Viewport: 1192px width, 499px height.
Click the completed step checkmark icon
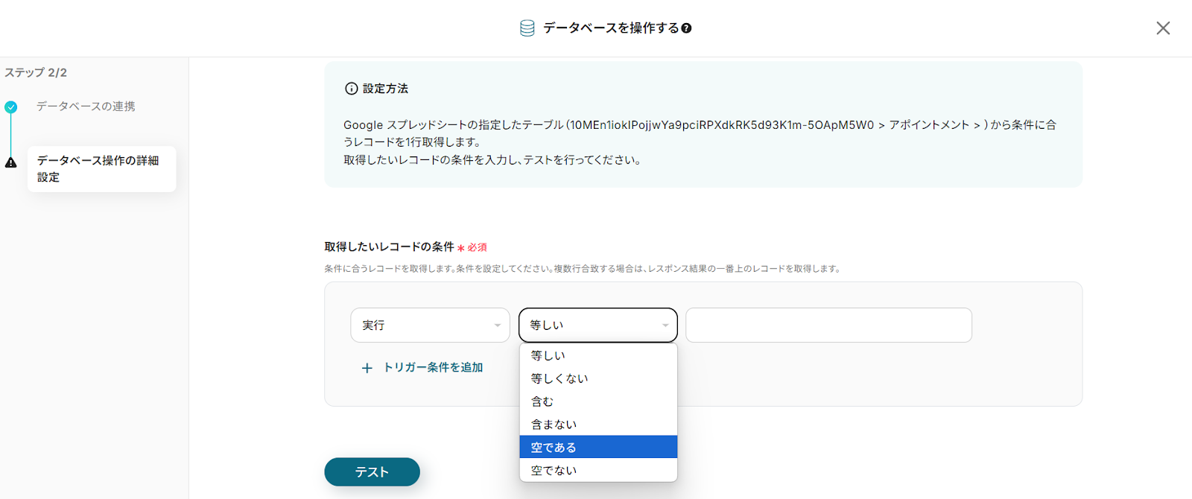tap(10, 107)
